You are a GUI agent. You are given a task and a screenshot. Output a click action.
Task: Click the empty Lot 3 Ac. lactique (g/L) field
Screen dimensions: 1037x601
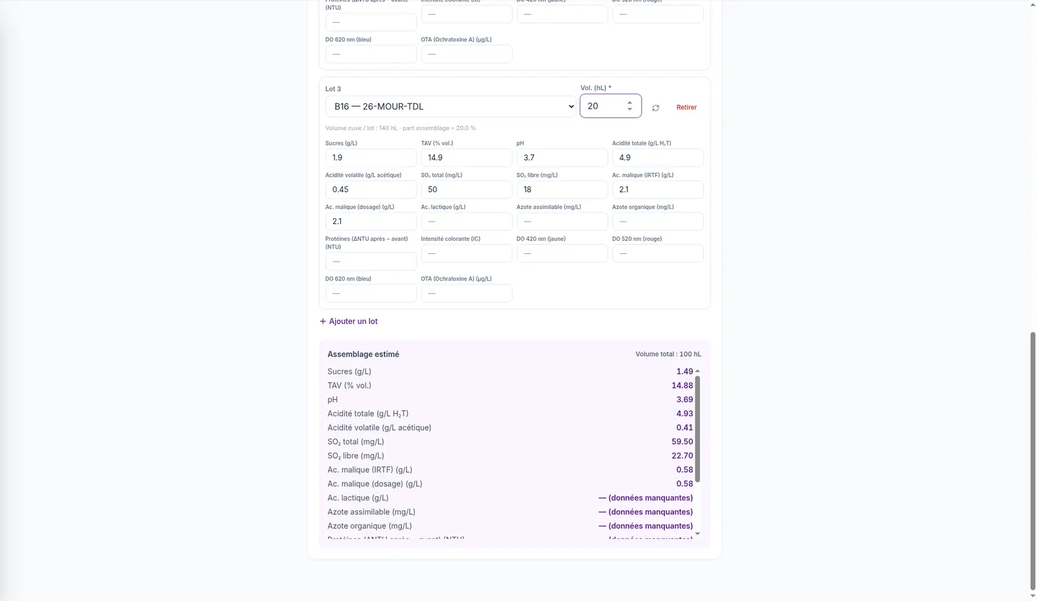[467, 221]
